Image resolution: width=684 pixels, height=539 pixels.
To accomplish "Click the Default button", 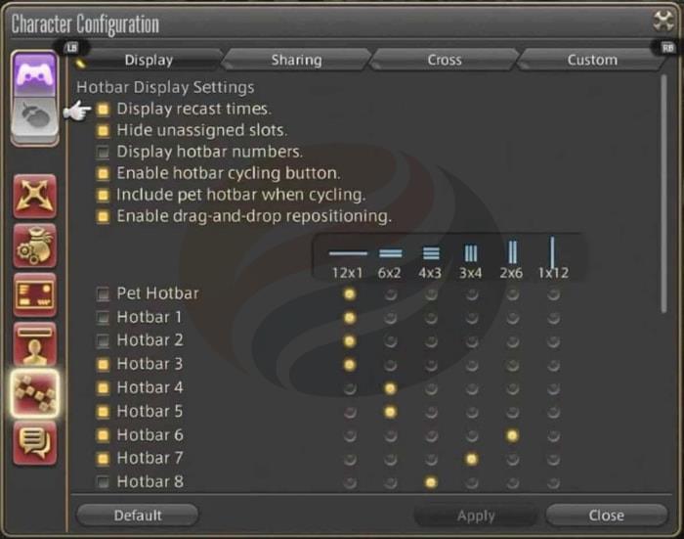I will click(138, 516).
